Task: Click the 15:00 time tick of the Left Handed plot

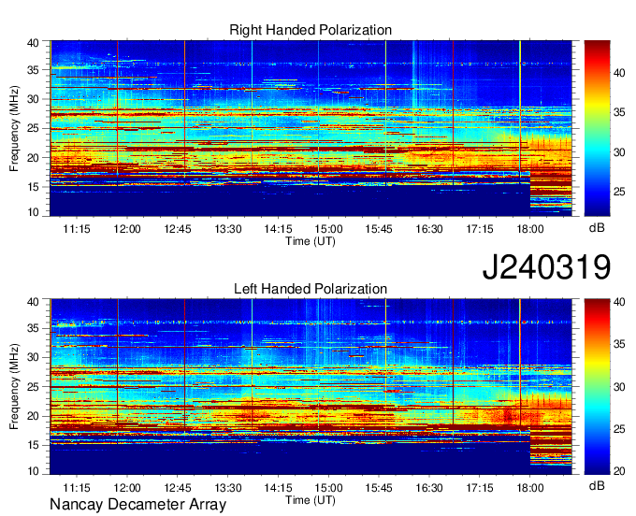Action: (x=328, y=488)
